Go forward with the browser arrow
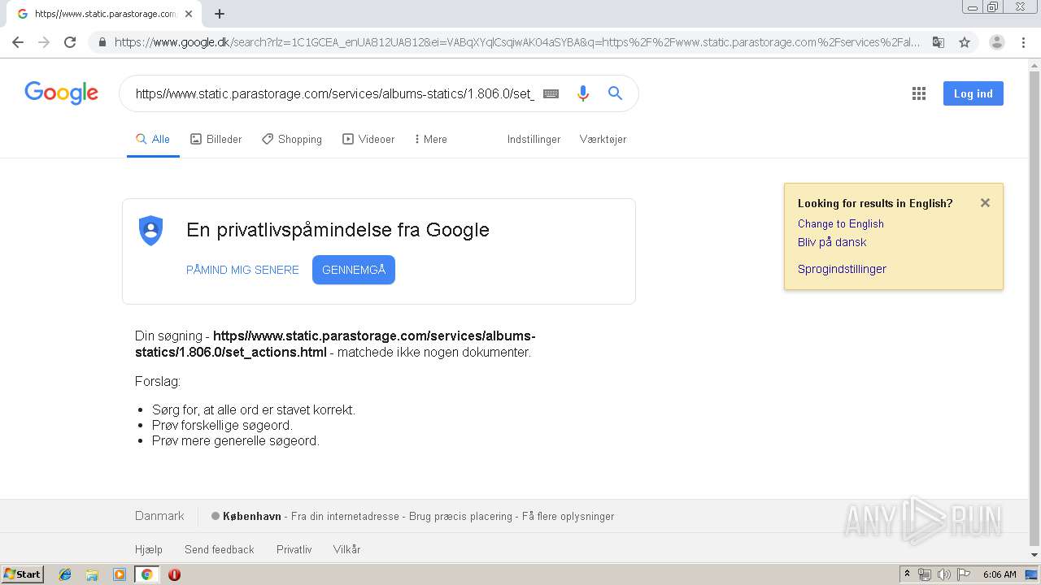Image resolution: width=1041 pixels, height=585 pixels. coord(44,42)
